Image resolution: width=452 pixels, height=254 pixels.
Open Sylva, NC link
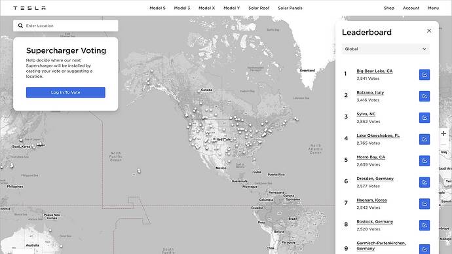point(366,114)
